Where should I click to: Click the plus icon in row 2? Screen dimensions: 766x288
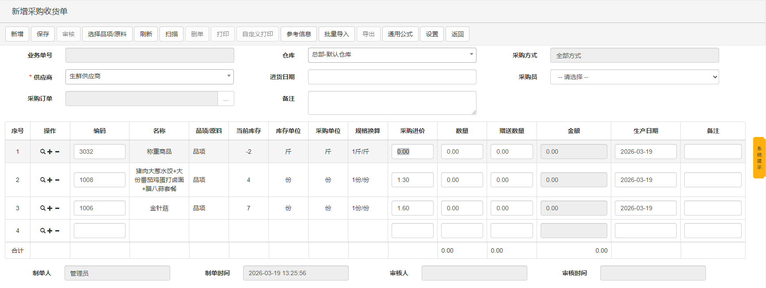pos(50,180)
